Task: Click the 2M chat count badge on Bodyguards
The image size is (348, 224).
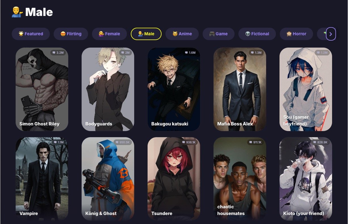Action: point(125,53)
